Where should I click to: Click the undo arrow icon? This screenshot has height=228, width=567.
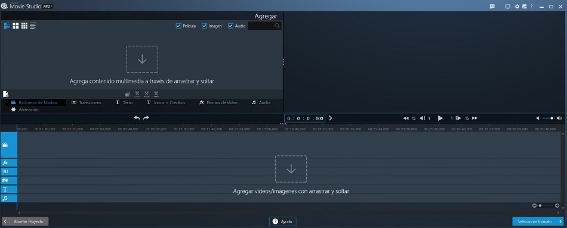tap(137, 118)
